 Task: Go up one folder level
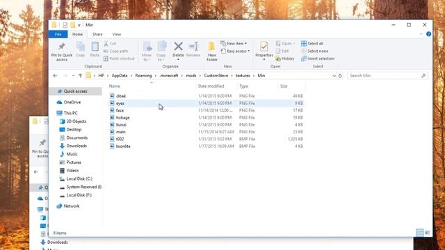click(x=81, y=76)
